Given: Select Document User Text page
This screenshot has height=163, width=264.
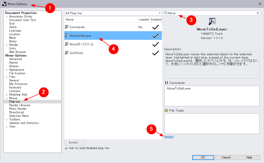Looking at the screenshot, I should click(x=23, y=20).
